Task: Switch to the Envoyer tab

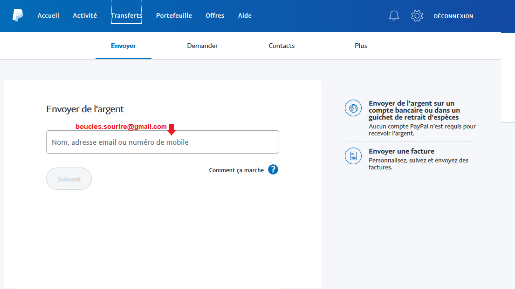Action: pyautogui.click(x=124, y=46)
